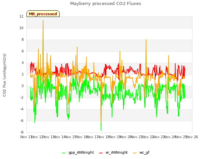Click the x-axis label Nov 14
The image size is (212, 159).
point(59,137)
